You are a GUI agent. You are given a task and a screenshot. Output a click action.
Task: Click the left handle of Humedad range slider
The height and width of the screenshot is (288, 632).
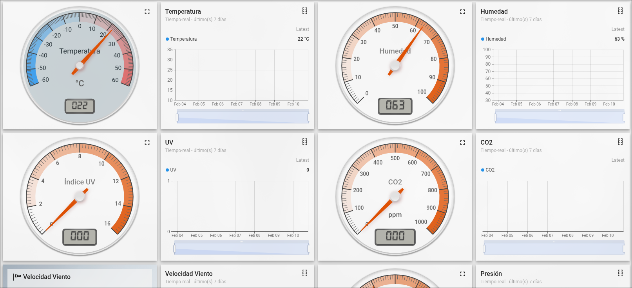(495, 117)
